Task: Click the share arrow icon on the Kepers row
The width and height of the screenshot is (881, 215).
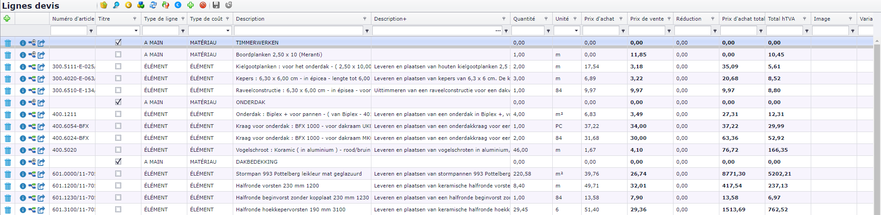Action: (x=41, y=79)
